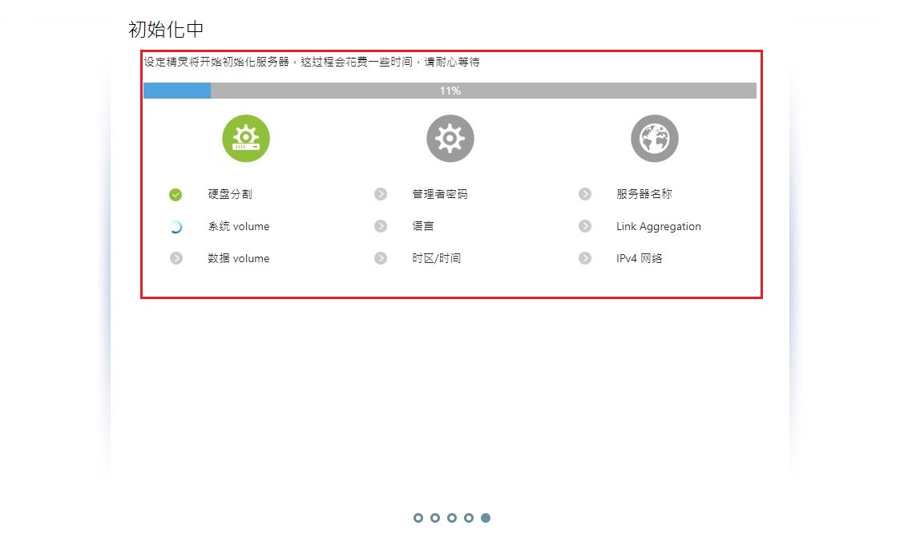Select the second page indicator dot
The width and height of the screenshot is (900, 542).
pyautogui.click(x=434, y=518)
